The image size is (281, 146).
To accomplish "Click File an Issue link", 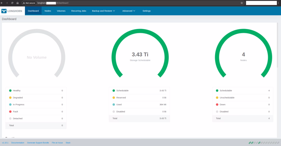I will click(x=57, y=143).
